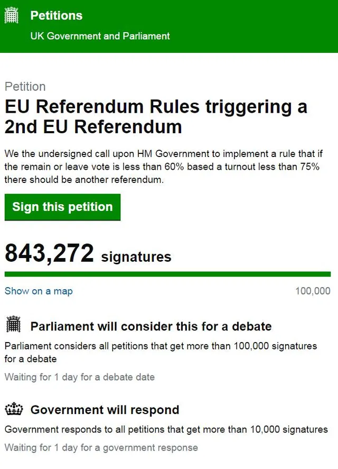Click the text about 100,000 signatures for a debate
The height and width of the screenshot is (469, 338).
(x=161, y=352)
